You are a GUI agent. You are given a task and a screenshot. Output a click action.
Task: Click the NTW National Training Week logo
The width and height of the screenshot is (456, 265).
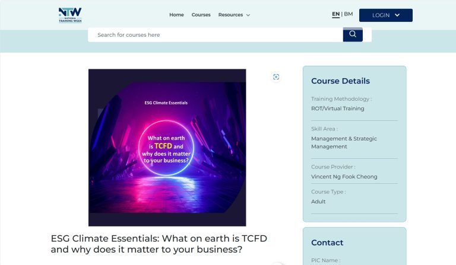[x=70, y=15]
